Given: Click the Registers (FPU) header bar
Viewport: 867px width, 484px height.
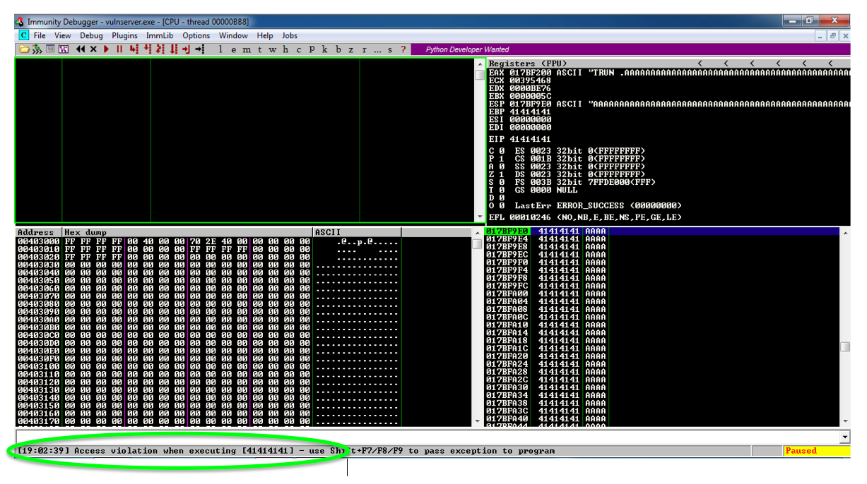Looking at the screenshot, I should pyautogui.click(x=669, y=63).
